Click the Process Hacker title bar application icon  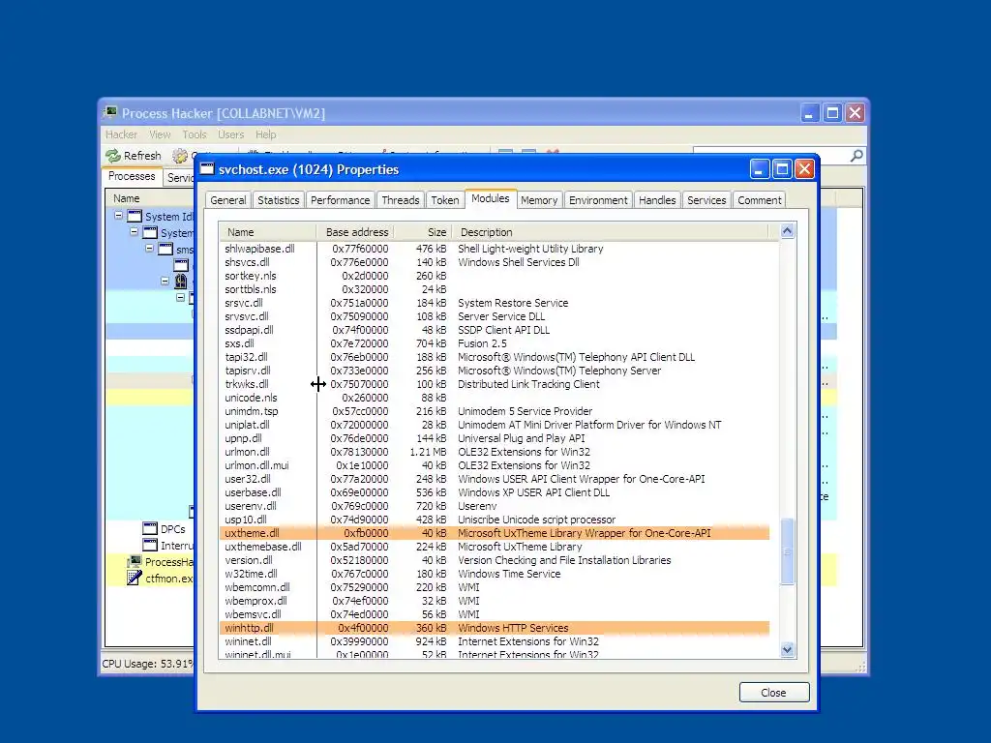(110, 113)
